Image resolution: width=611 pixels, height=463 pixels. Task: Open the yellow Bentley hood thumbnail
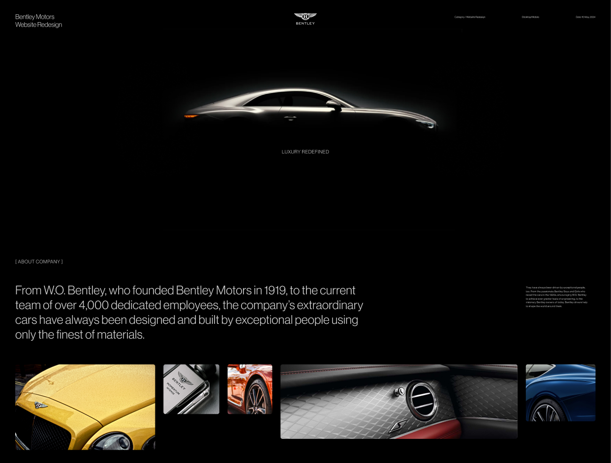85,407
